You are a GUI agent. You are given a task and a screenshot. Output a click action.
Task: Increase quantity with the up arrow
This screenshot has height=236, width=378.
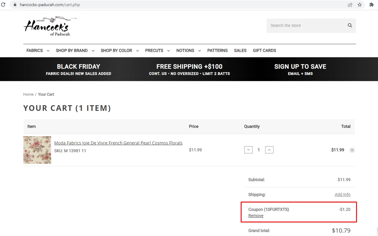click(x=269, y=150)
